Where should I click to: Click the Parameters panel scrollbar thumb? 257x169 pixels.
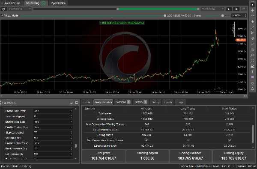pos(76,146)
